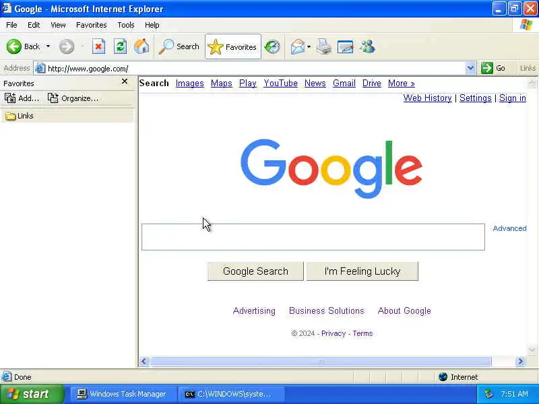This screenshot has height=404, width=539.
Task: Open the Help menu
Action: [x=152, y=25]
